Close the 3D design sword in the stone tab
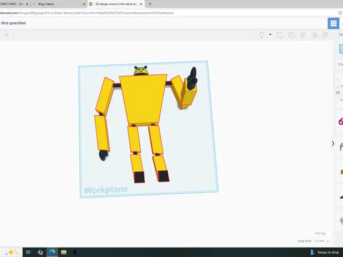Screen dimensions: 343x257 point(141,4)
